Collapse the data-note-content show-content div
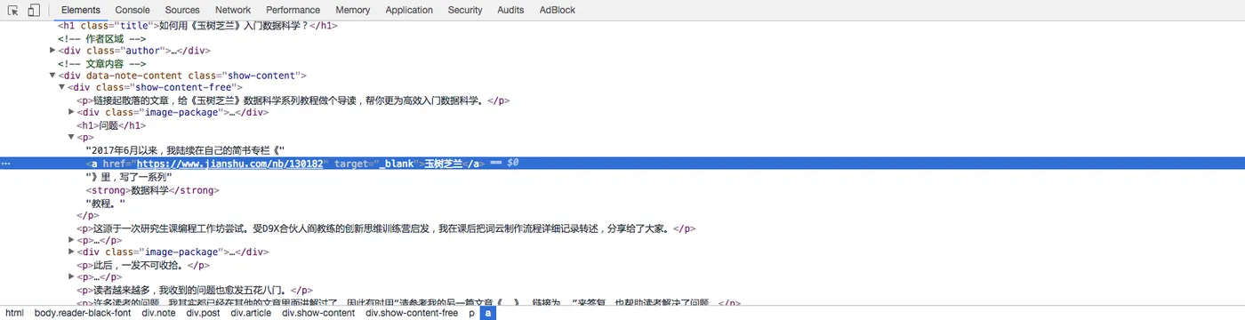This screenshot has width=1245, height=320. 53,76
